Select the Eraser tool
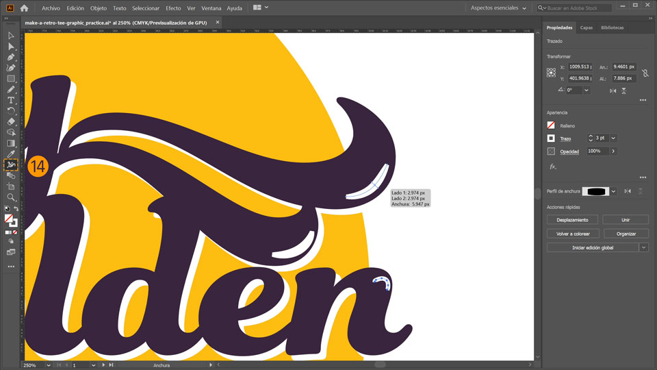The height and width of the screenshot is (370, 657). tap(11, 122)
